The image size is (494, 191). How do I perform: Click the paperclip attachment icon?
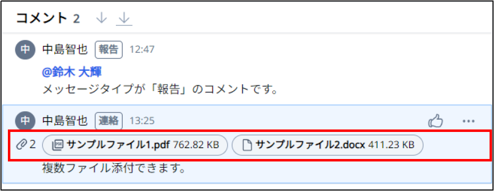pyautogui.click(x=22, y=144)
